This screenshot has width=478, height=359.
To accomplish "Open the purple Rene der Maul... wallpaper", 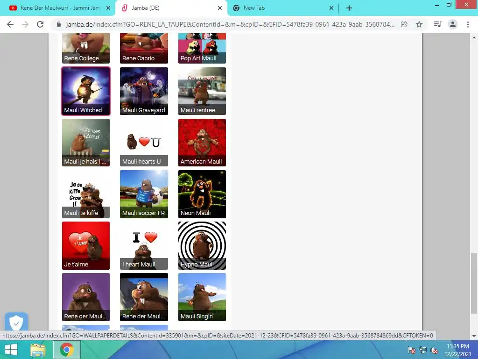I will (x=86, y=297).
